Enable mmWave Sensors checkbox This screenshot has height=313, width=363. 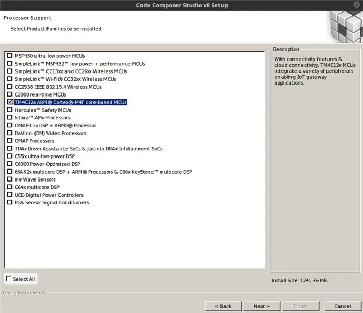10,179
